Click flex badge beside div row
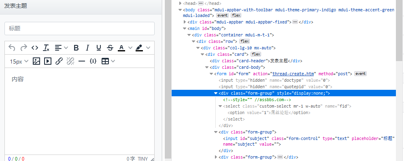Image resolution: width=404 pixels, height=161 pixels. 245,41
